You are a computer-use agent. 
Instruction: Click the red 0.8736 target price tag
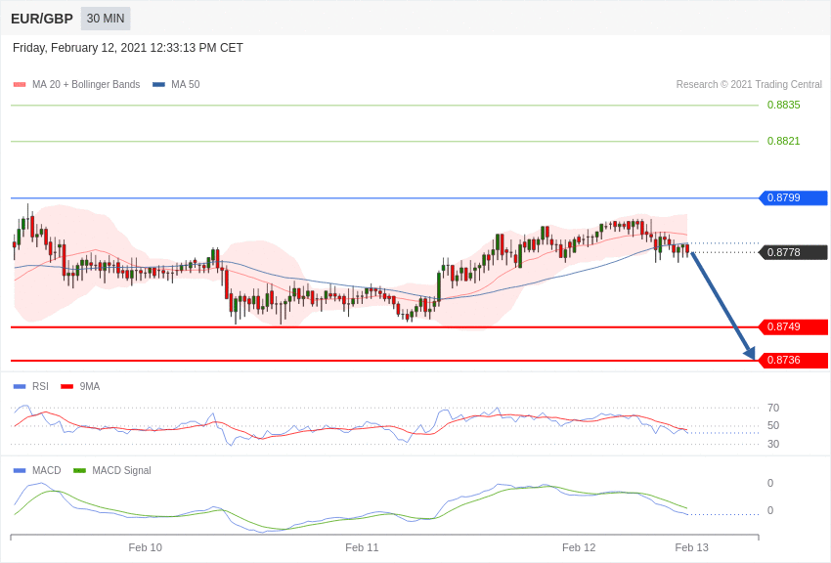tap(793, 361)
